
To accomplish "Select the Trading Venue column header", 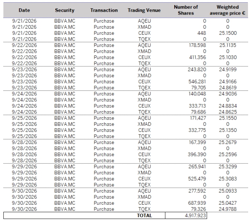I will pos(144,10).
